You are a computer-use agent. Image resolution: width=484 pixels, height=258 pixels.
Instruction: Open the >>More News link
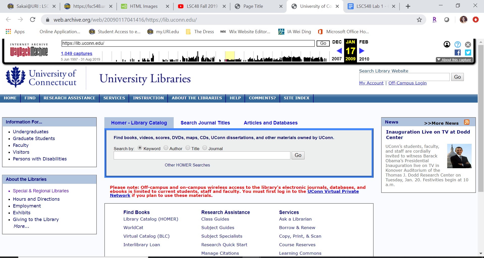point(441,123)
